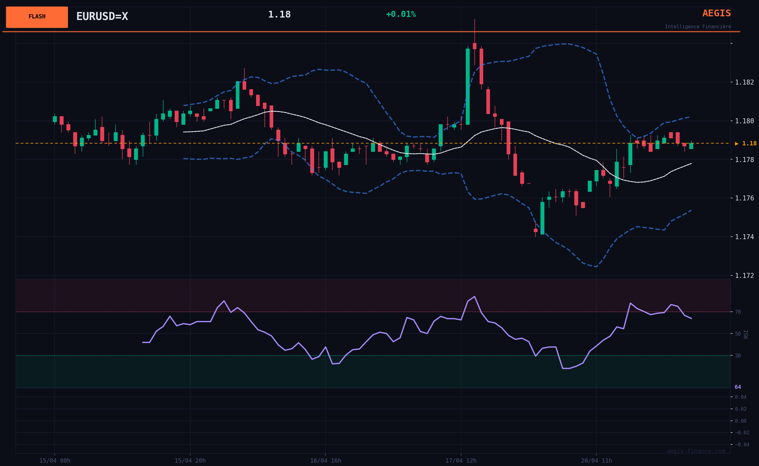Click the Intelligence Financière subtitle
Viewport: 759px width, 466px height.
pos(698,27)
